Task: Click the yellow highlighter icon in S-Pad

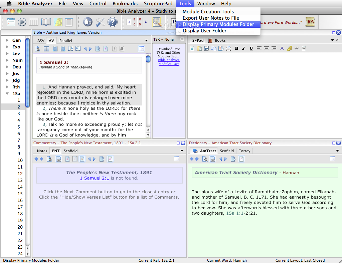Action: coord(290,48)
